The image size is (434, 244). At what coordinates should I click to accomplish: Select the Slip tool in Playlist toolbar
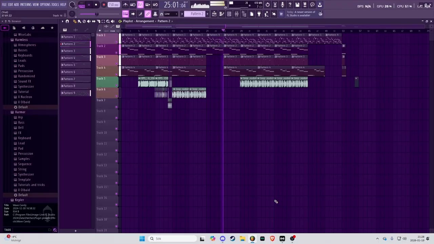tap(94, 21)
